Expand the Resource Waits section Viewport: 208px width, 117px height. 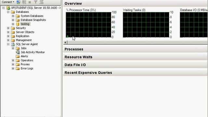pos(136,57)
